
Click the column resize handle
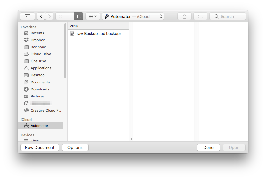pos(131,139)
